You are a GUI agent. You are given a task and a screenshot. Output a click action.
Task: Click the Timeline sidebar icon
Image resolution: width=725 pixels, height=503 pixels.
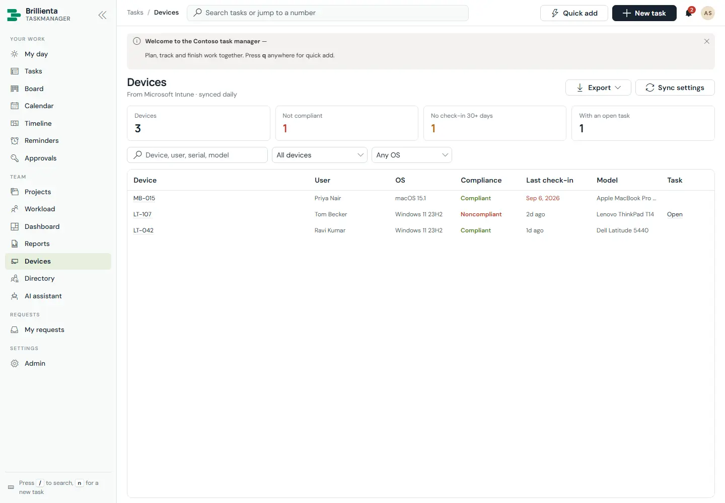tap(15, 123)
